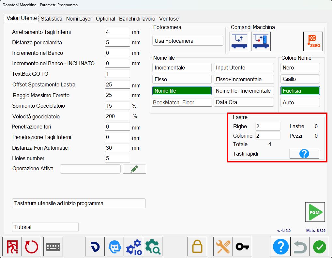Toggle the Usa Fotocamera option
This screenshot has width=332, height=258.
click(x=188, y=41)
